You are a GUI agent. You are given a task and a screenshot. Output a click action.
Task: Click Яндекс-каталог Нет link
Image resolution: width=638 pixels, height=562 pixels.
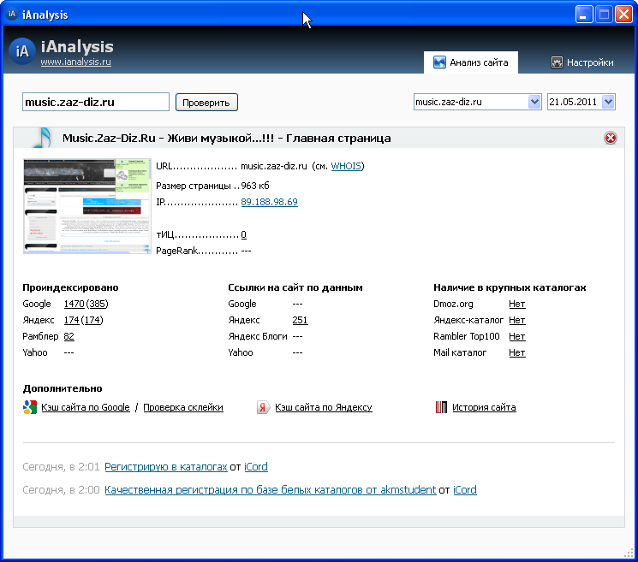(x=516, y=320)
